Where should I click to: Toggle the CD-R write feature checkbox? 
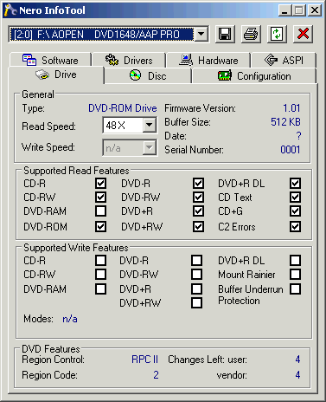click(x=100, y=260)
